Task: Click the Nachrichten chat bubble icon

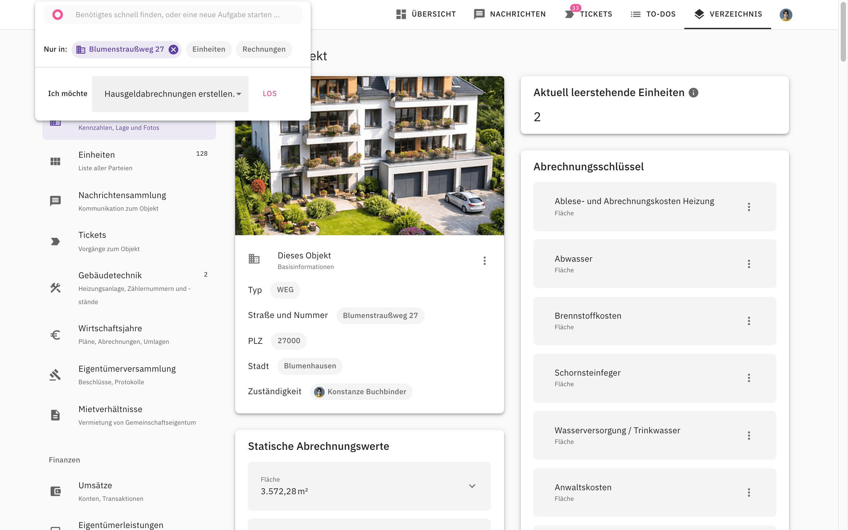Action: 479,14
